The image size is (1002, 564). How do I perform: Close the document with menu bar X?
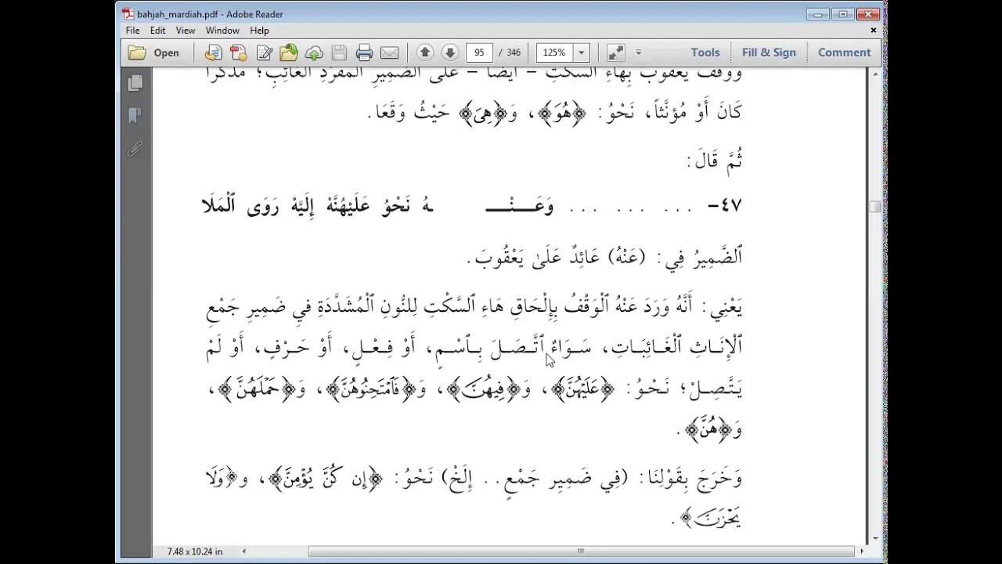click(874, 31)
